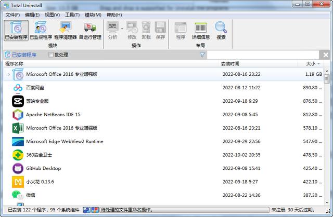The height and width of the screenshot is (217, 333).
Task: Click the 387.30 size value for 微信
Action: point(312,195)
